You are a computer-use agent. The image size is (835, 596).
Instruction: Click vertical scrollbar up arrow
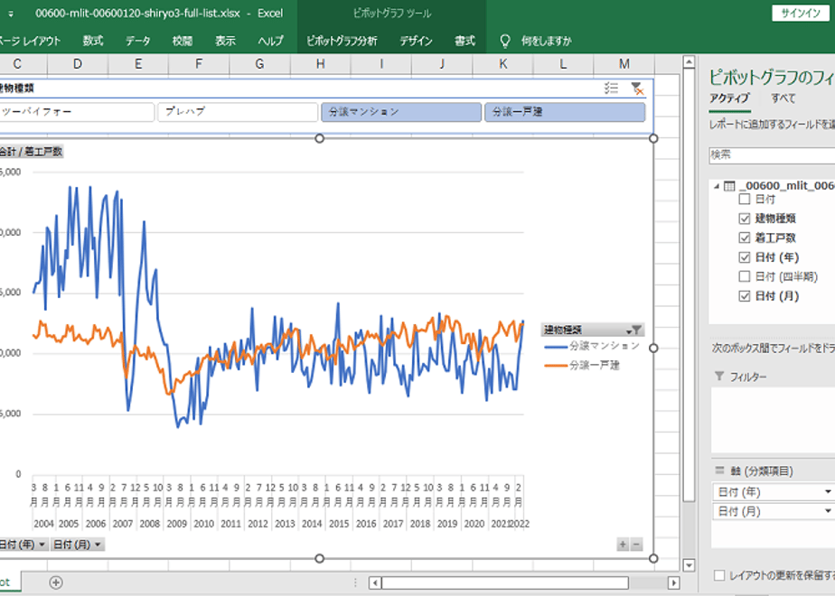click(689, 62)
